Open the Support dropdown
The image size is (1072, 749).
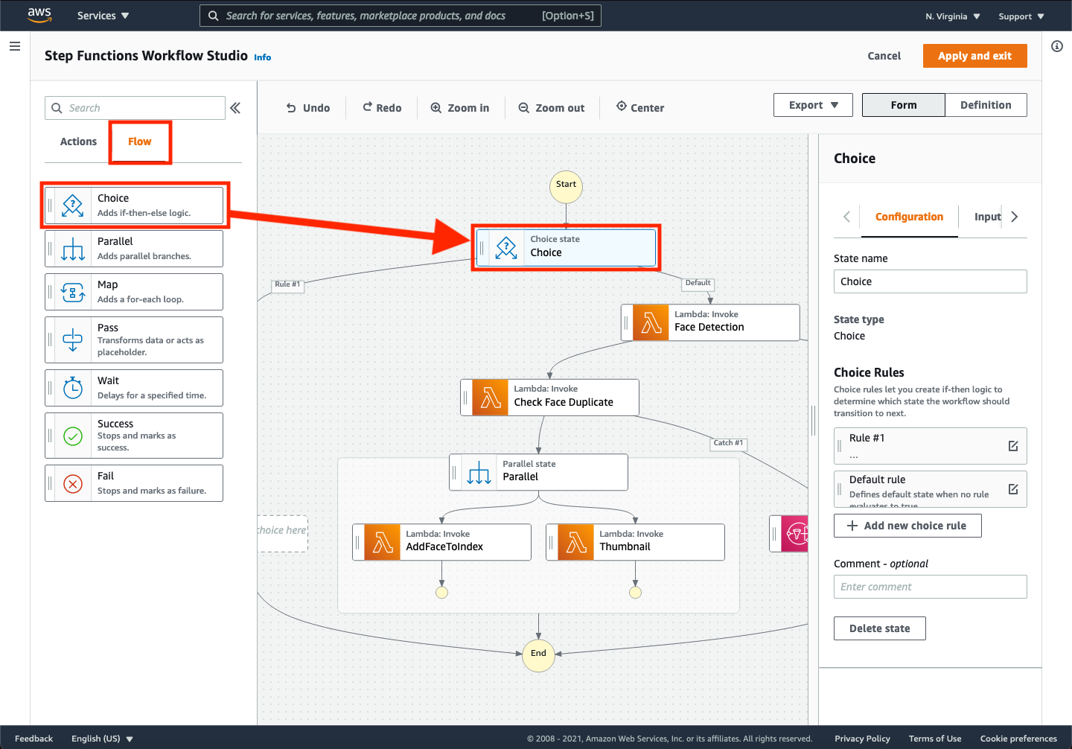tap(1021, 16)
